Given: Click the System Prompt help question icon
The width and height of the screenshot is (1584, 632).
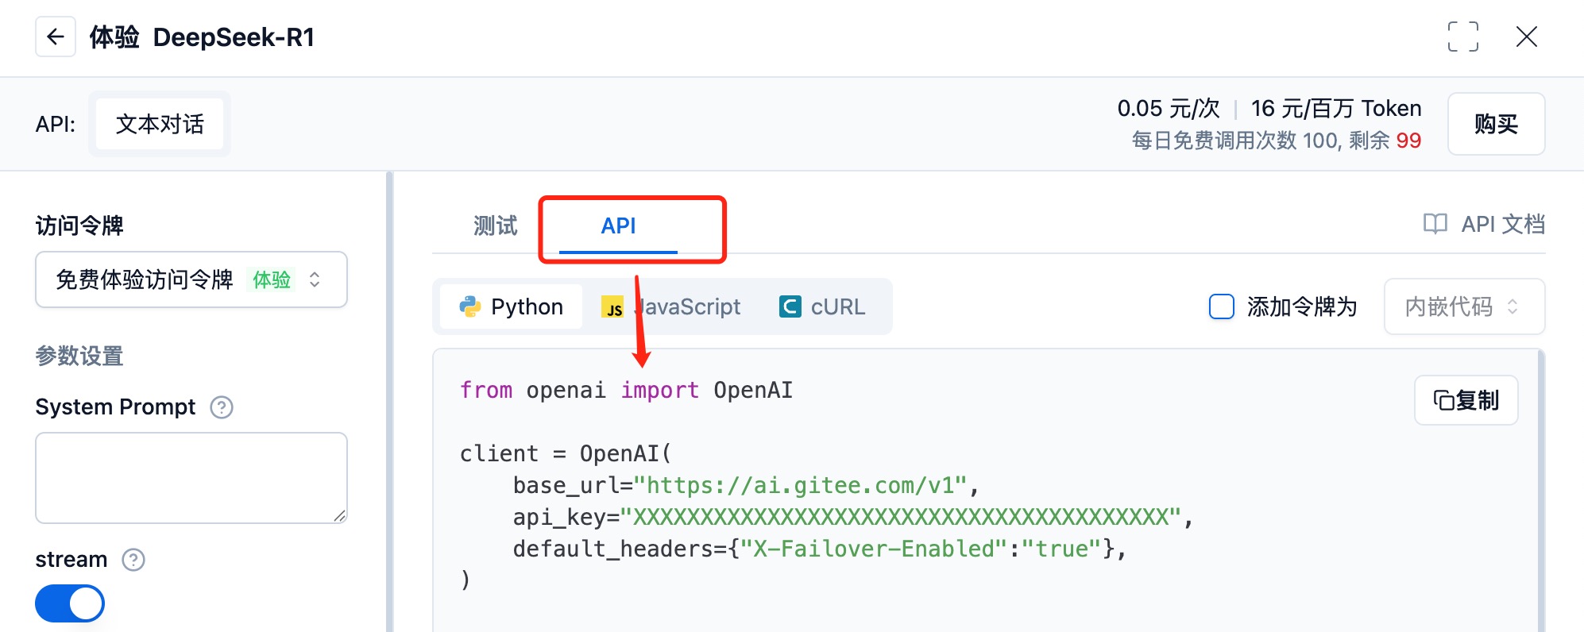Looking at the screenshot, I should click(222, 407).
